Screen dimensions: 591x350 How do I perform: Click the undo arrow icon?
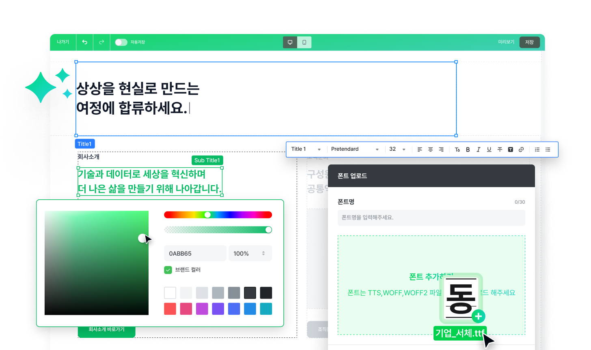pyautogui.click(x=84, y=42)
